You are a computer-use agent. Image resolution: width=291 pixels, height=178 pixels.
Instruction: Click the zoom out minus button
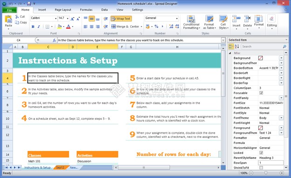click(251, 173)
